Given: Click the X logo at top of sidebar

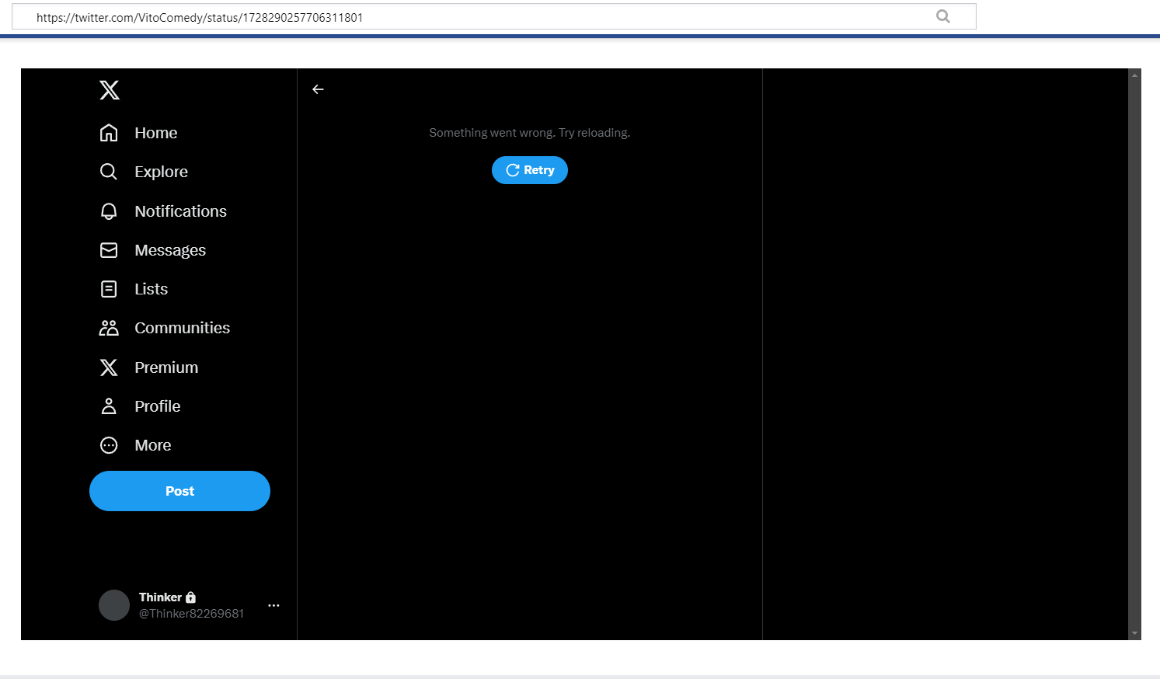Looking at the screenshot, I should (x=110, y=90).
